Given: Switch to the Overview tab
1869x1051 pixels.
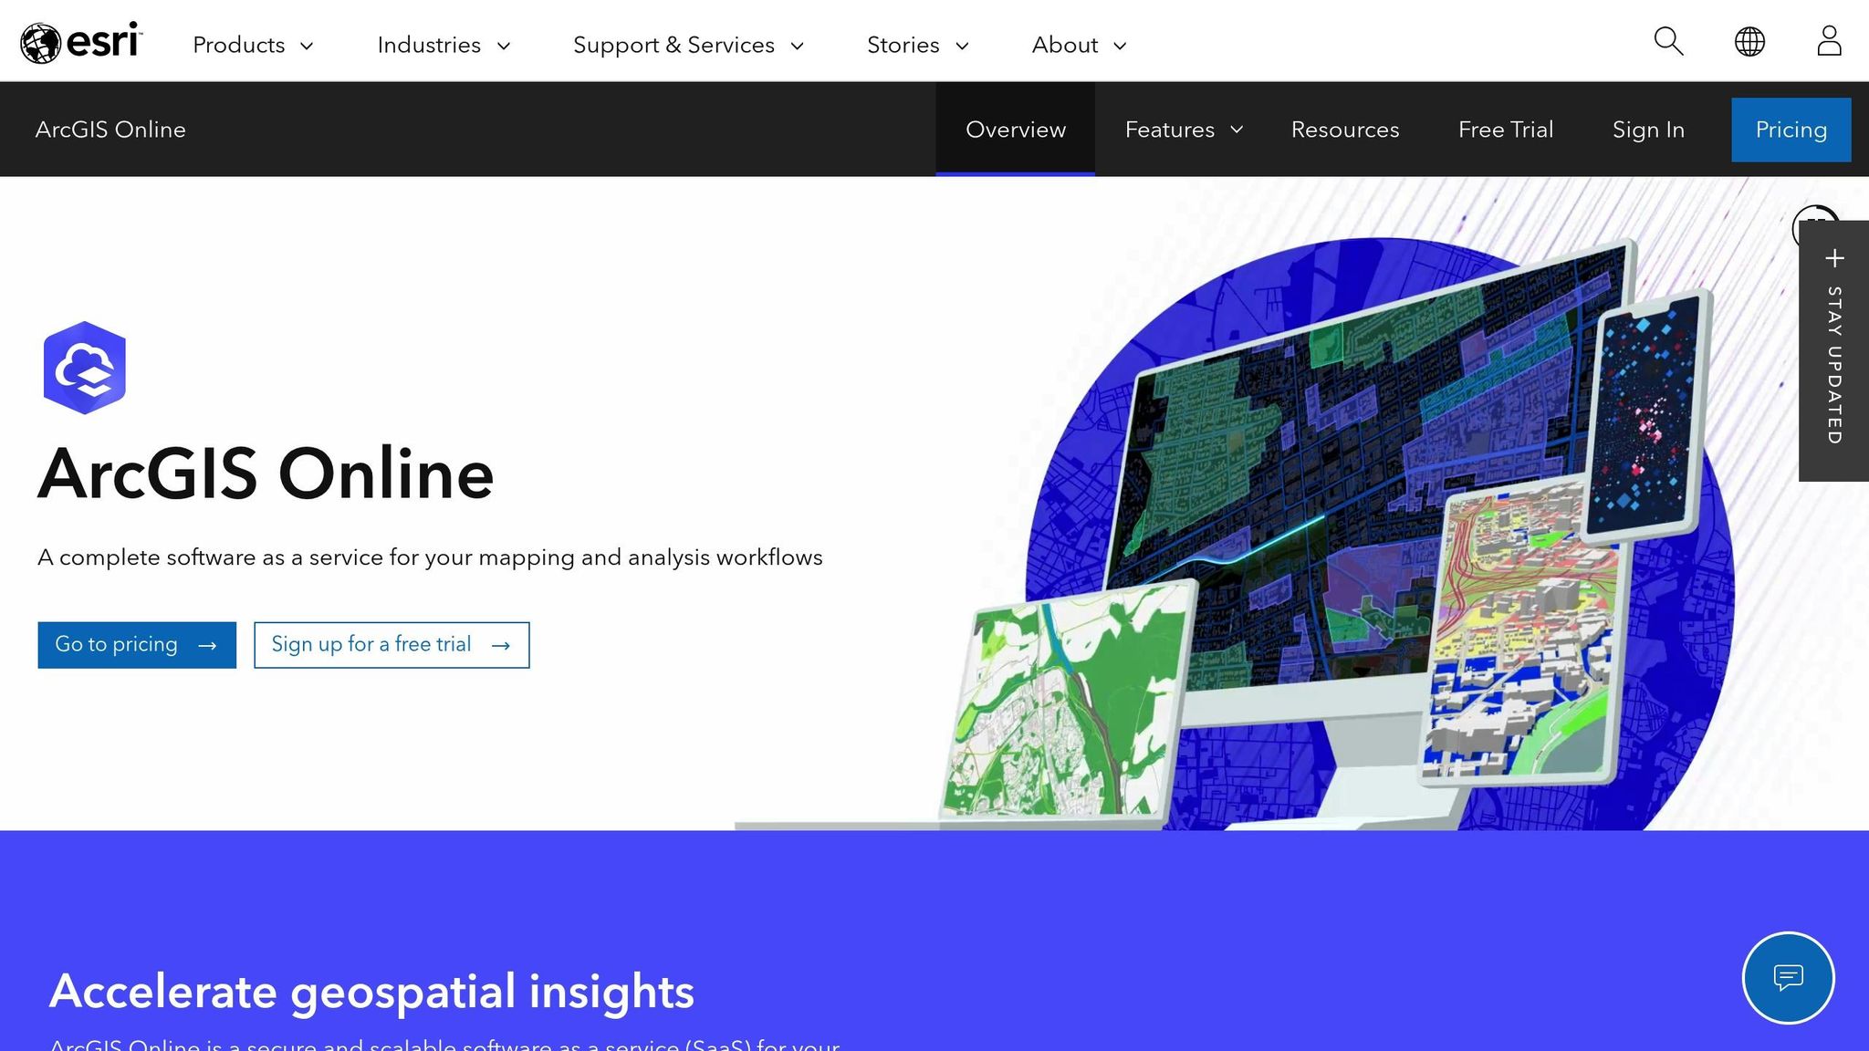Looking at the screenshot, I should click(x=1015, y=130).
